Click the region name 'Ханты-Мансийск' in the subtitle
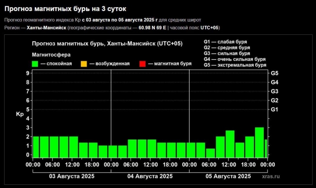The width and height of the screenshot is (316, 188). pyautogui.click(x=47, y=28)
